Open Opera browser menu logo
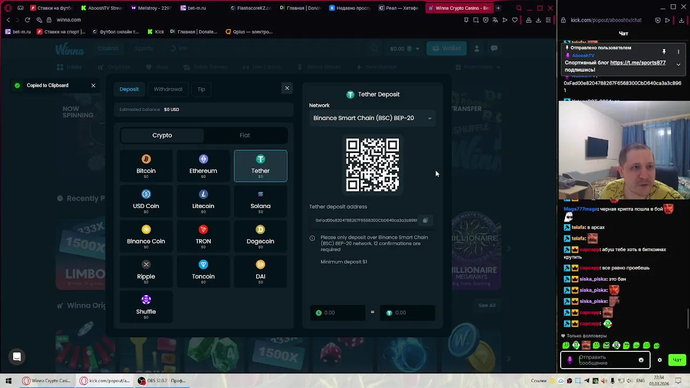Viewport: 690px width, 388px height. [x=8, y=8]
